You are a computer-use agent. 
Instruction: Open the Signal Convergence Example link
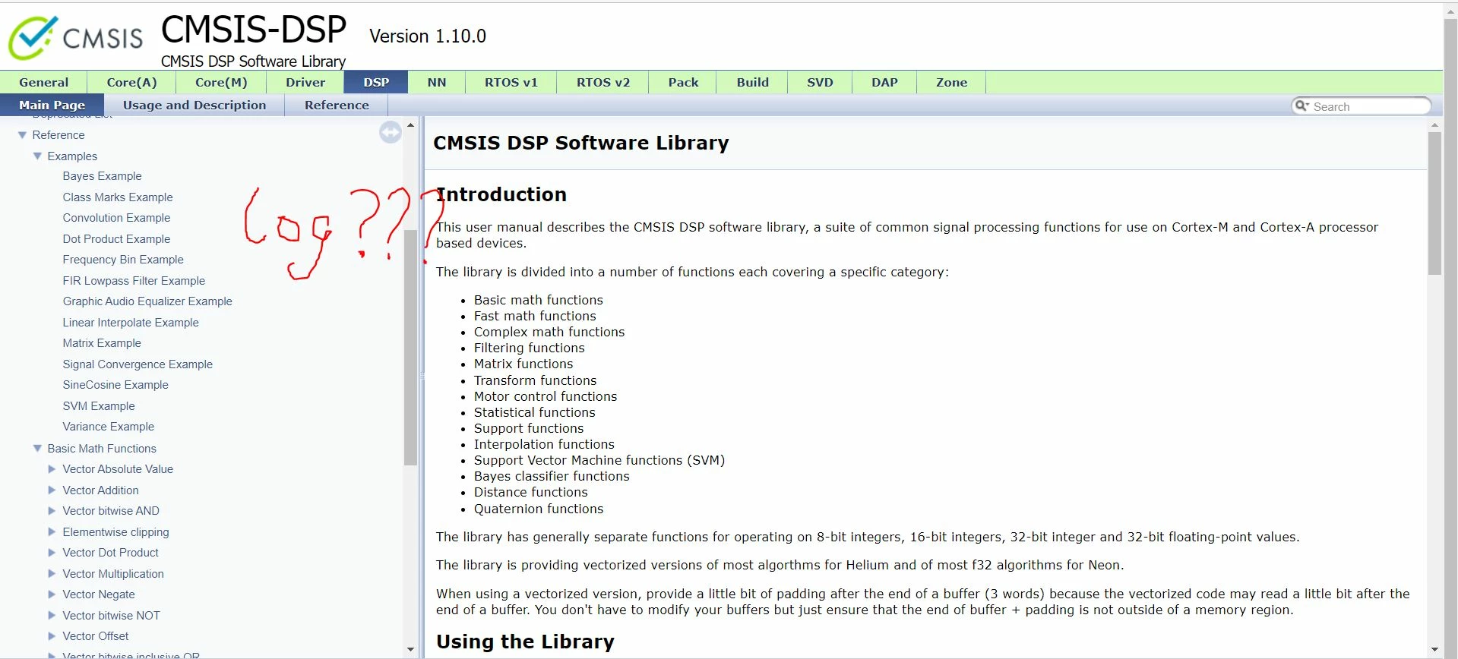click(138, 364)
